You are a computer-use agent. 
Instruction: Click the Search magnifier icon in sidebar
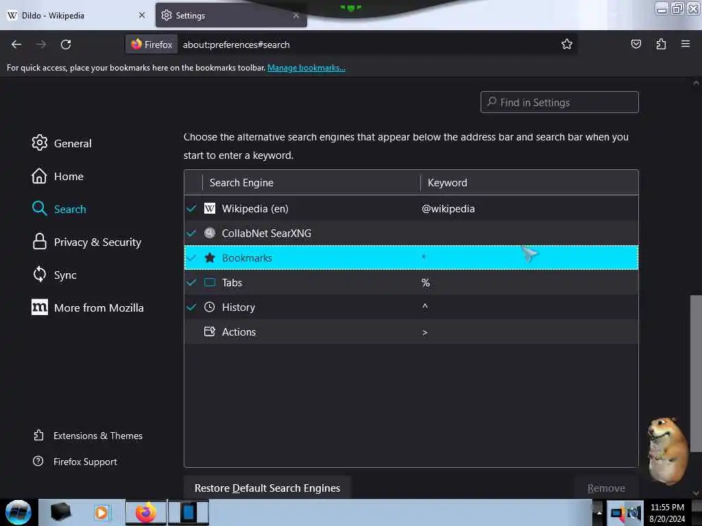click(x=39, y=208)
